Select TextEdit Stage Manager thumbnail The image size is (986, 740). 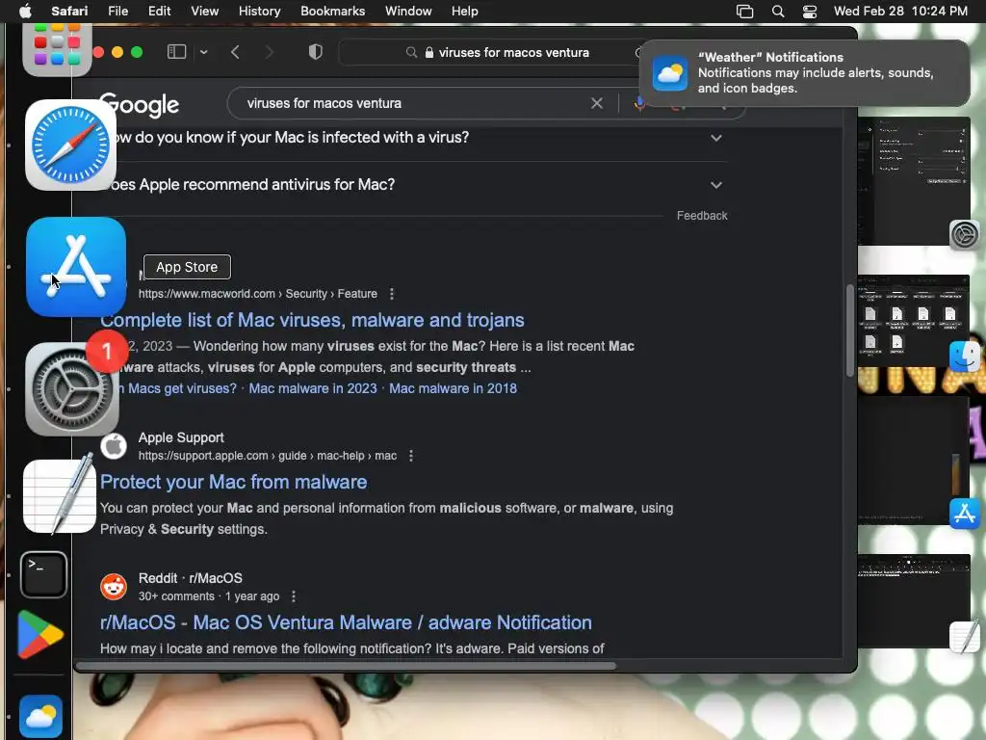click(913, 601)
